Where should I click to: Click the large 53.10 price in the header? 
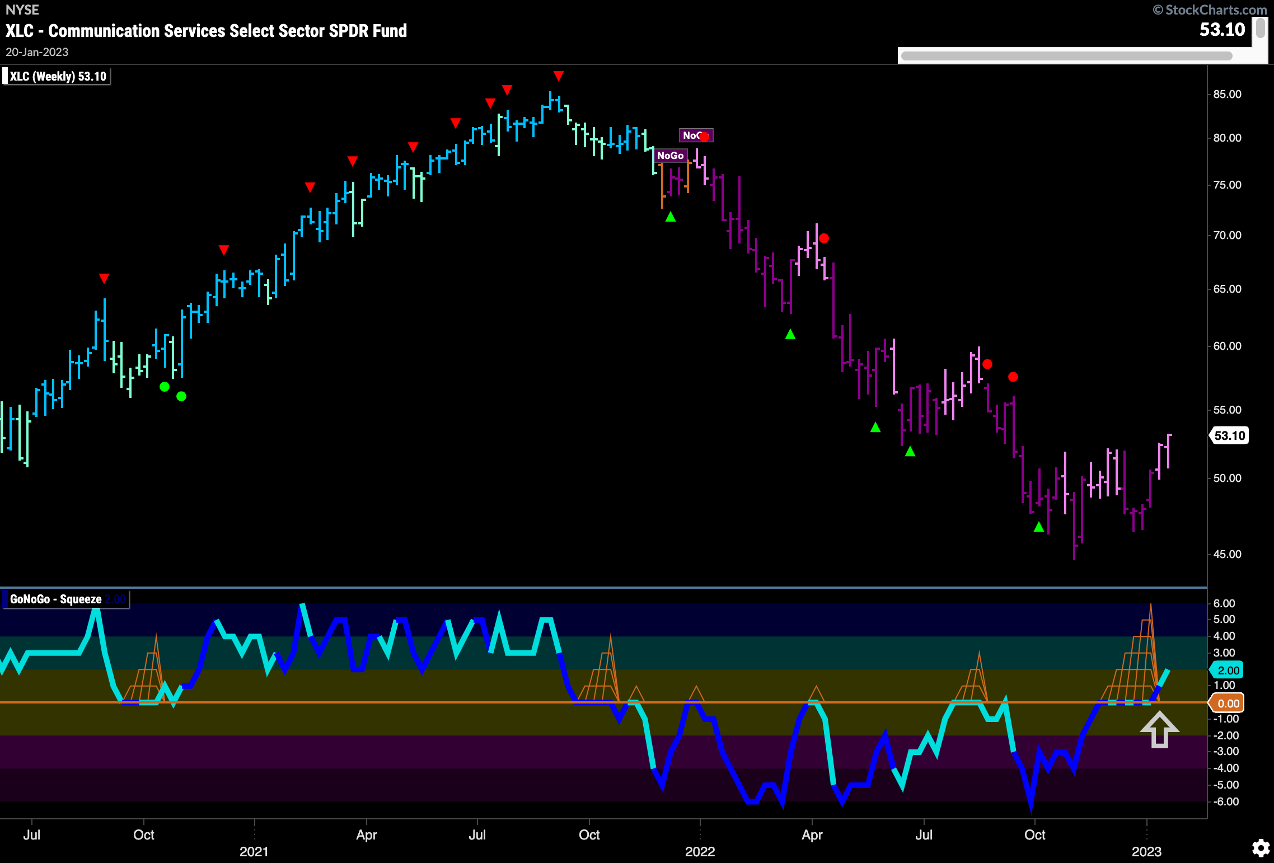tap(1222, 30)
